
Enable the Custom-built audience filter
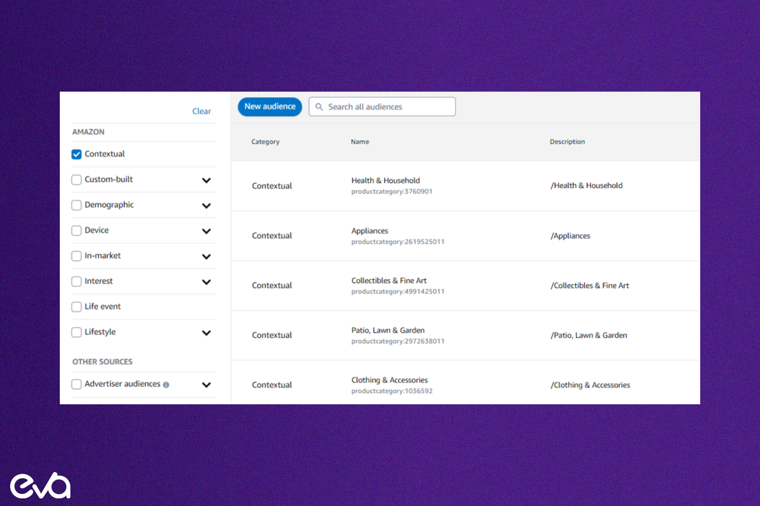coord(76,180)
